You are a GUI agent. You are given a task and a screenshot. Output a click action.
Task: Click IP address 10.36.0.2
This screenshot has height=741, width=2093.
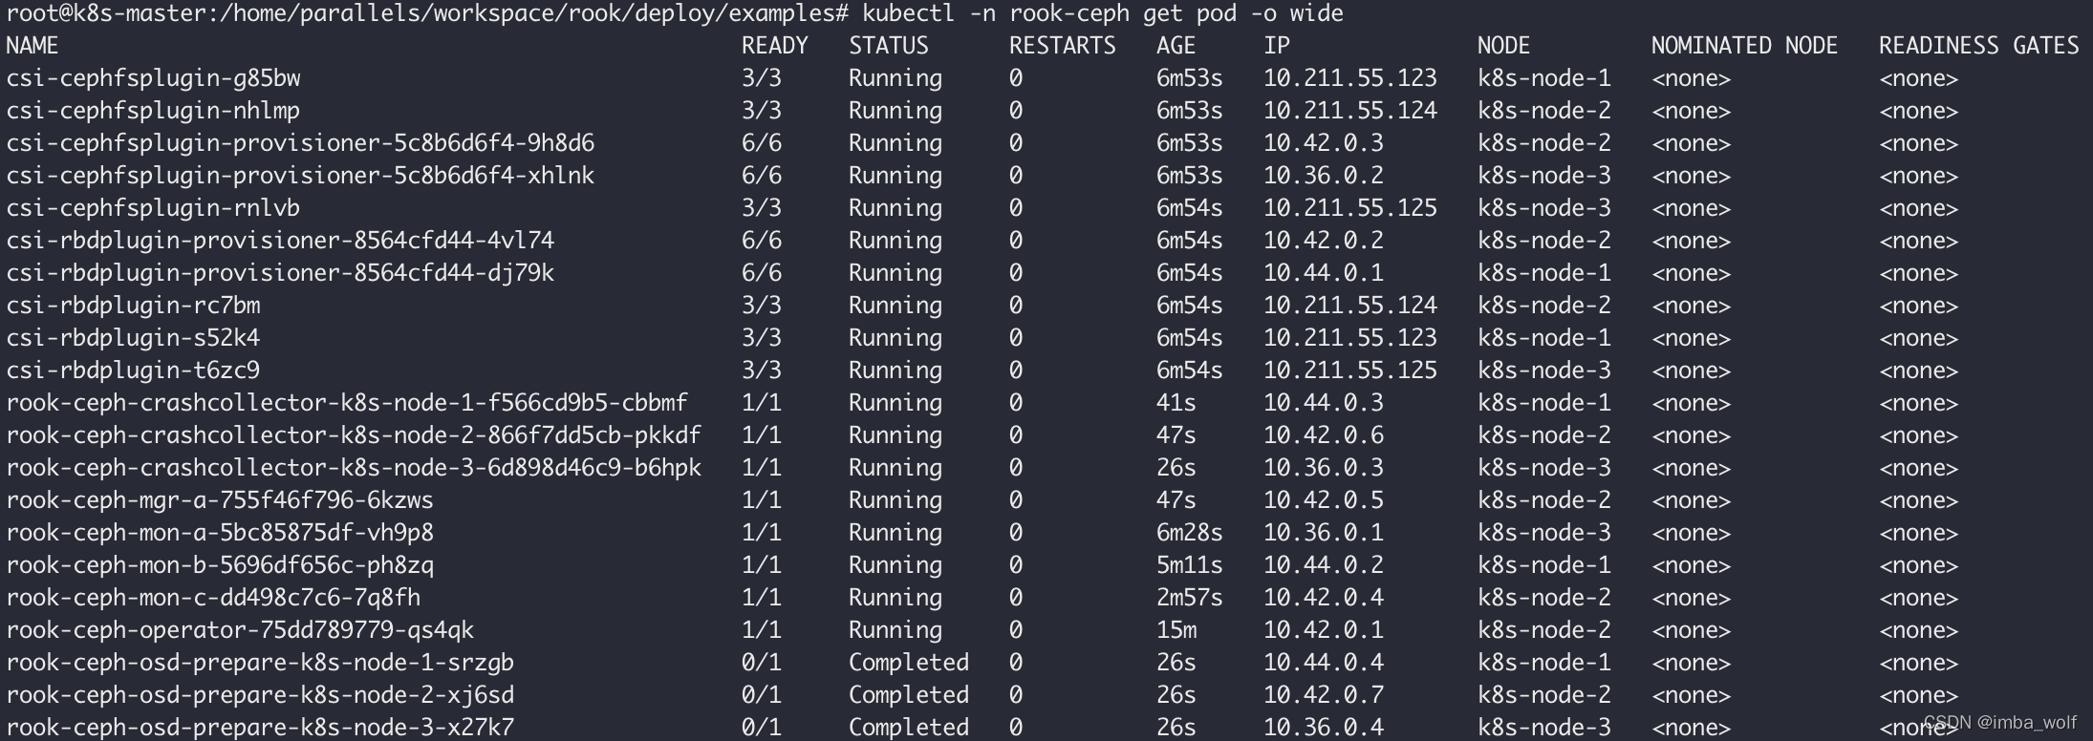[1324, 176]
